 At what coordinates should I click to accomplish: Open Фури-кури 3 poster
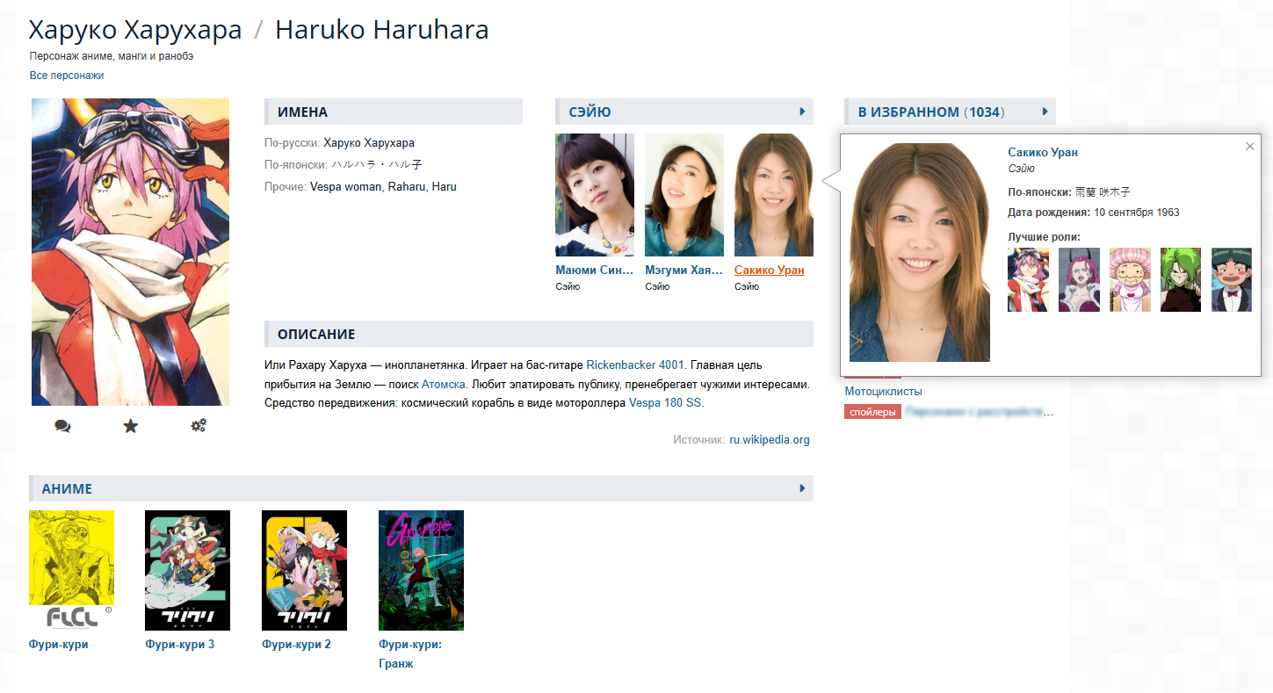[x=187, y=570]
